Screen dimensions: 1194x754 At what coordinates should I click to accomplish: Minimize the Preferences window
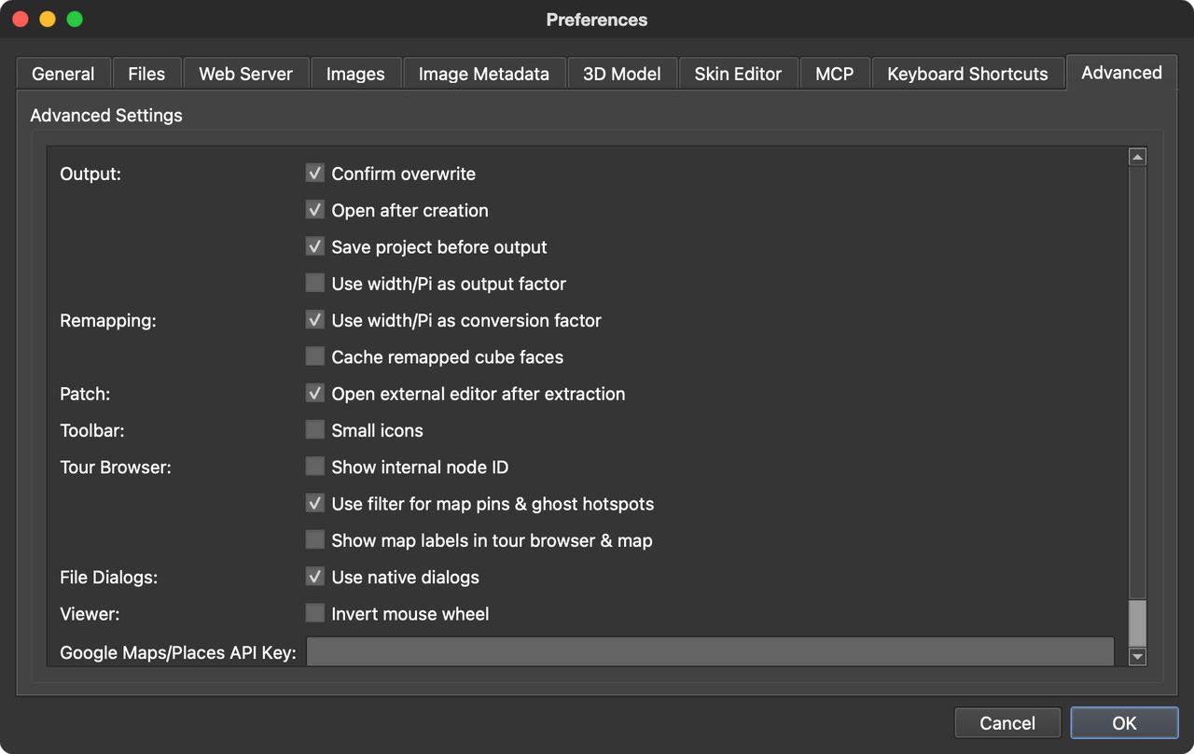[47, 20]
